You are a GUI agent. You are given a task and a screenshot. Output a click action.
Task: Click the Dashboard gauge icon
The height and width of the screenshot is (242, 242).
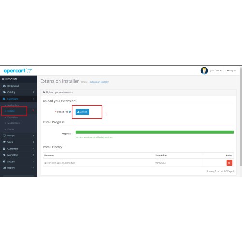tap(4, 86)
